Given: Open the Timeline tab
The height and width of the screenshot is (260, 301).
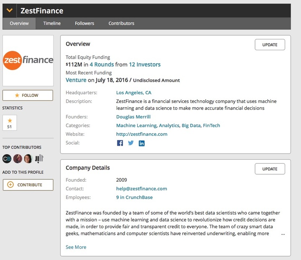Looking at the screenshot, I should click(52, 23).
